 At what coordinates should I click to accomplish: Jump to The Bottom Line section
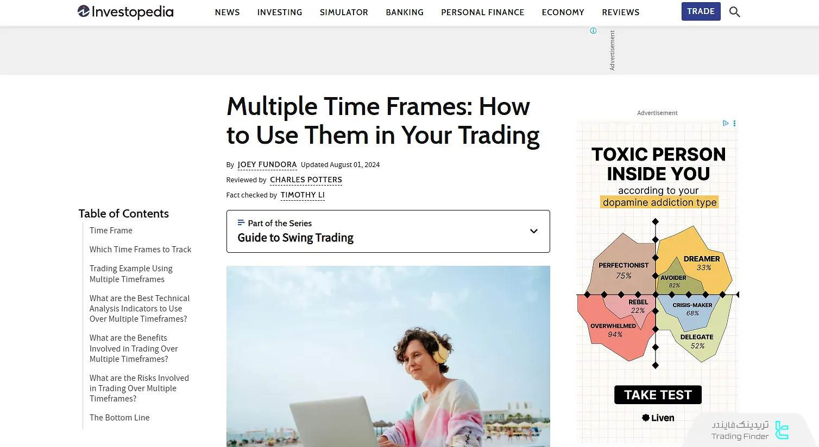point(119,418)
